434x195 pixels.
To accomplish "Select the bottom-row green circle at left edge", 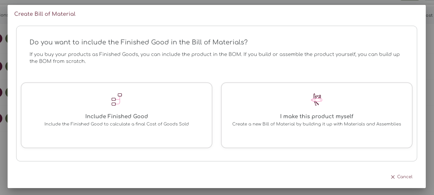I will point(6,118).
